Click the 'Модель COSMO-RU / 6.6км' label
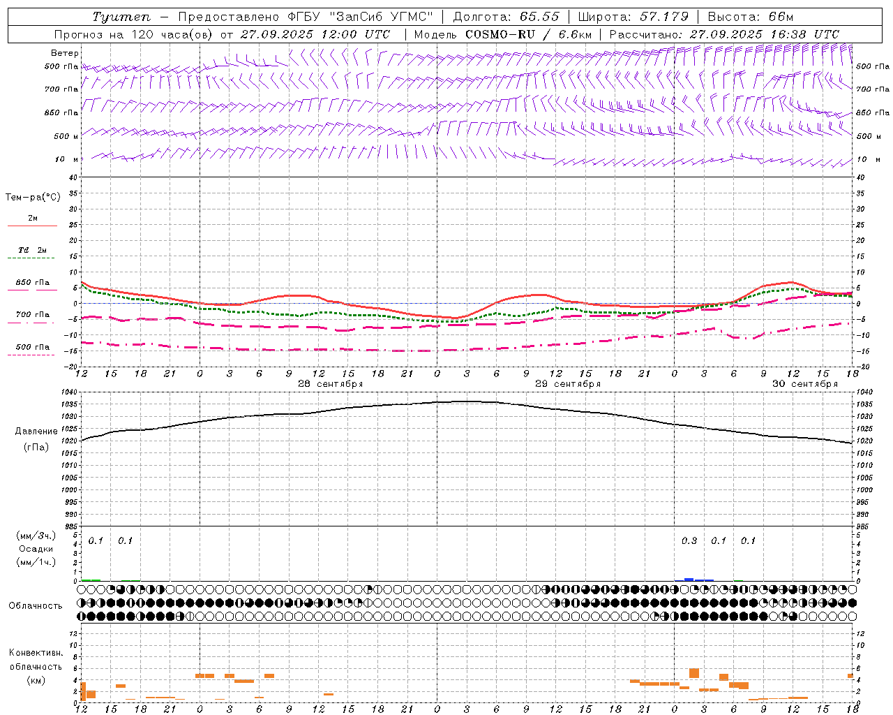Screen dimensions: 893x715 (x=502, y=34)
